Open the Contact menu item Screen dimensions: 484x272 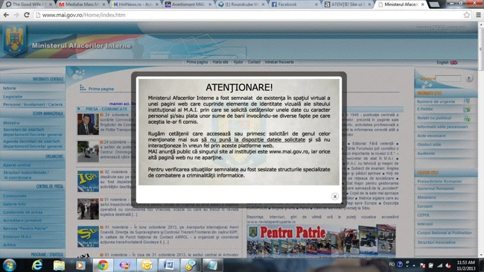[x=254, y=62]
